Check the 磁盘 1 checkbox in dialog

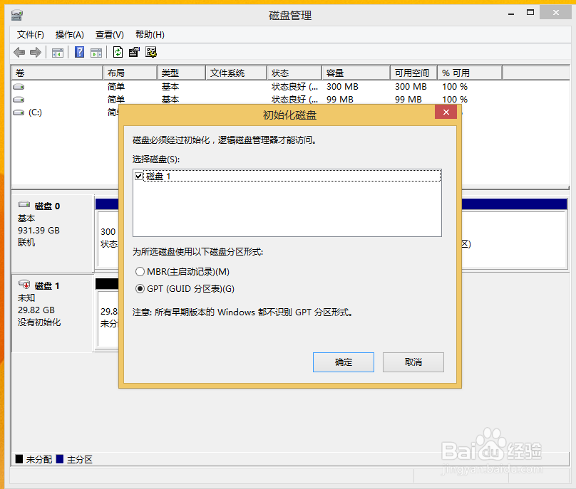click(139, 176)
